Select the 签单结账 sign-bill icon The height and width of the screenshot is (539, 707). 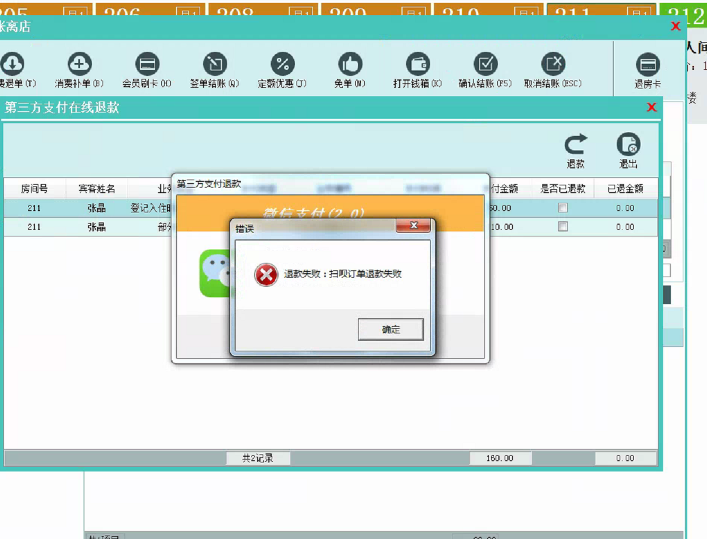click(x=214, y=64)
